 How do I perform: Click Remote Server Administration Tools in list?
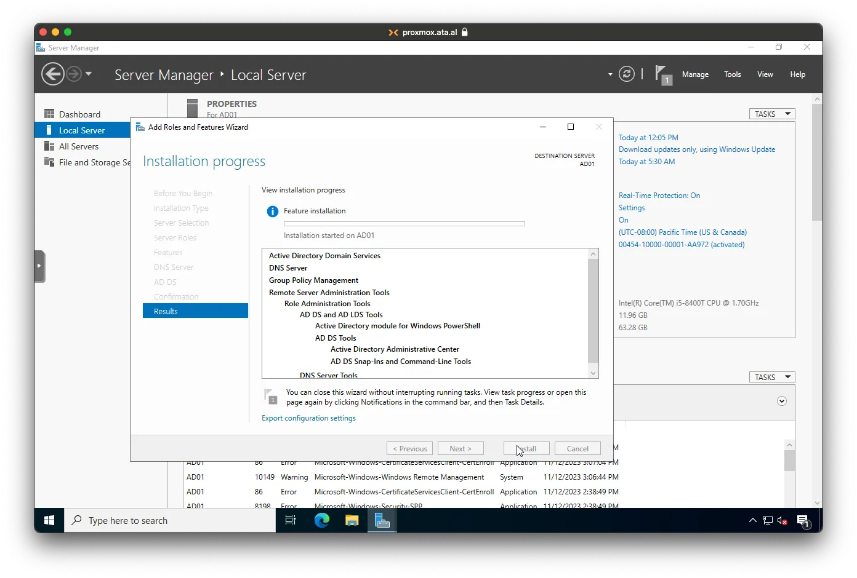(x=329, y=293)
